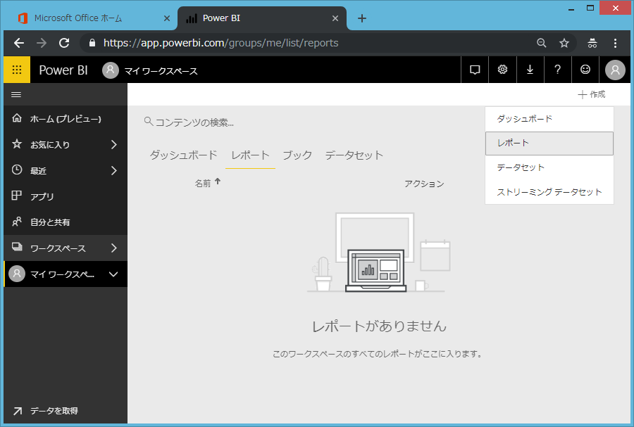The height and width of the screenshot is (427, 634).
Task: Click 最近 label in sidebar
Action: (x=39, y=171)
